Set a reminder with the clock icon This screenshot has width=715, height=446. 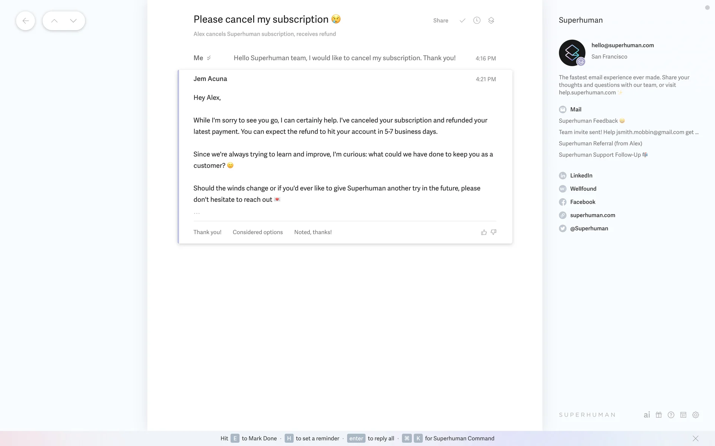coord(477,20)
